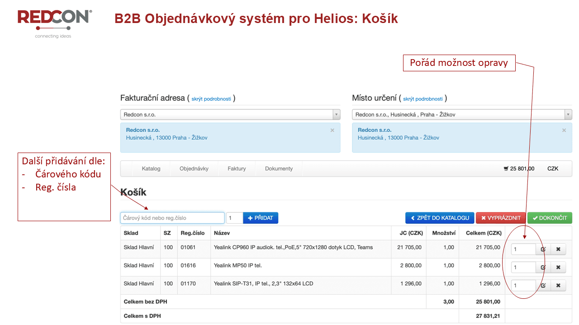Remove the Yealink CP960 item with the X icon

point(558,249)
